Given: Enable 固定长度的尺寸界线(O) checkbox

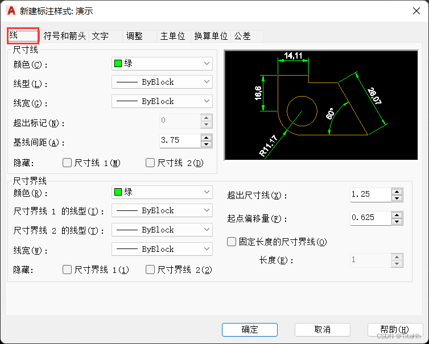Looking at the screenshot, I should [x=232, y=242].
